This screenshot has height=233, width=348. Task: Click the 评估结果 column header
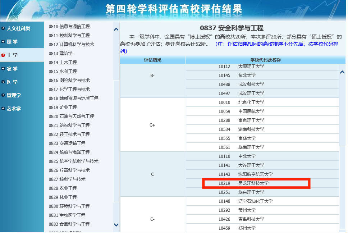(x=152, y=60)
